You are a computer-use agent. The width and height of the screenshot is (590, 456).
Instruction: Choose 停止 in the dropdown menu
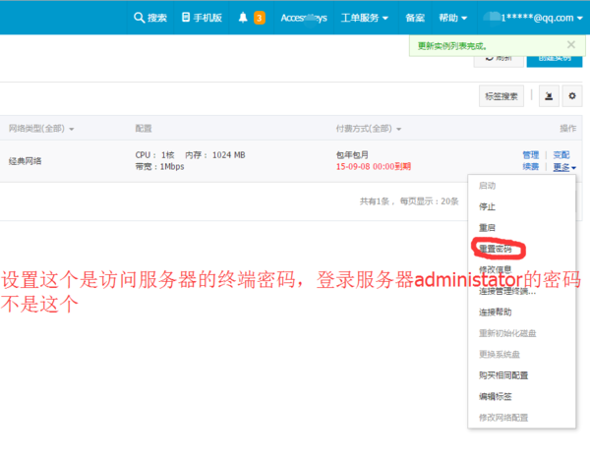click(x=487, y=206)
